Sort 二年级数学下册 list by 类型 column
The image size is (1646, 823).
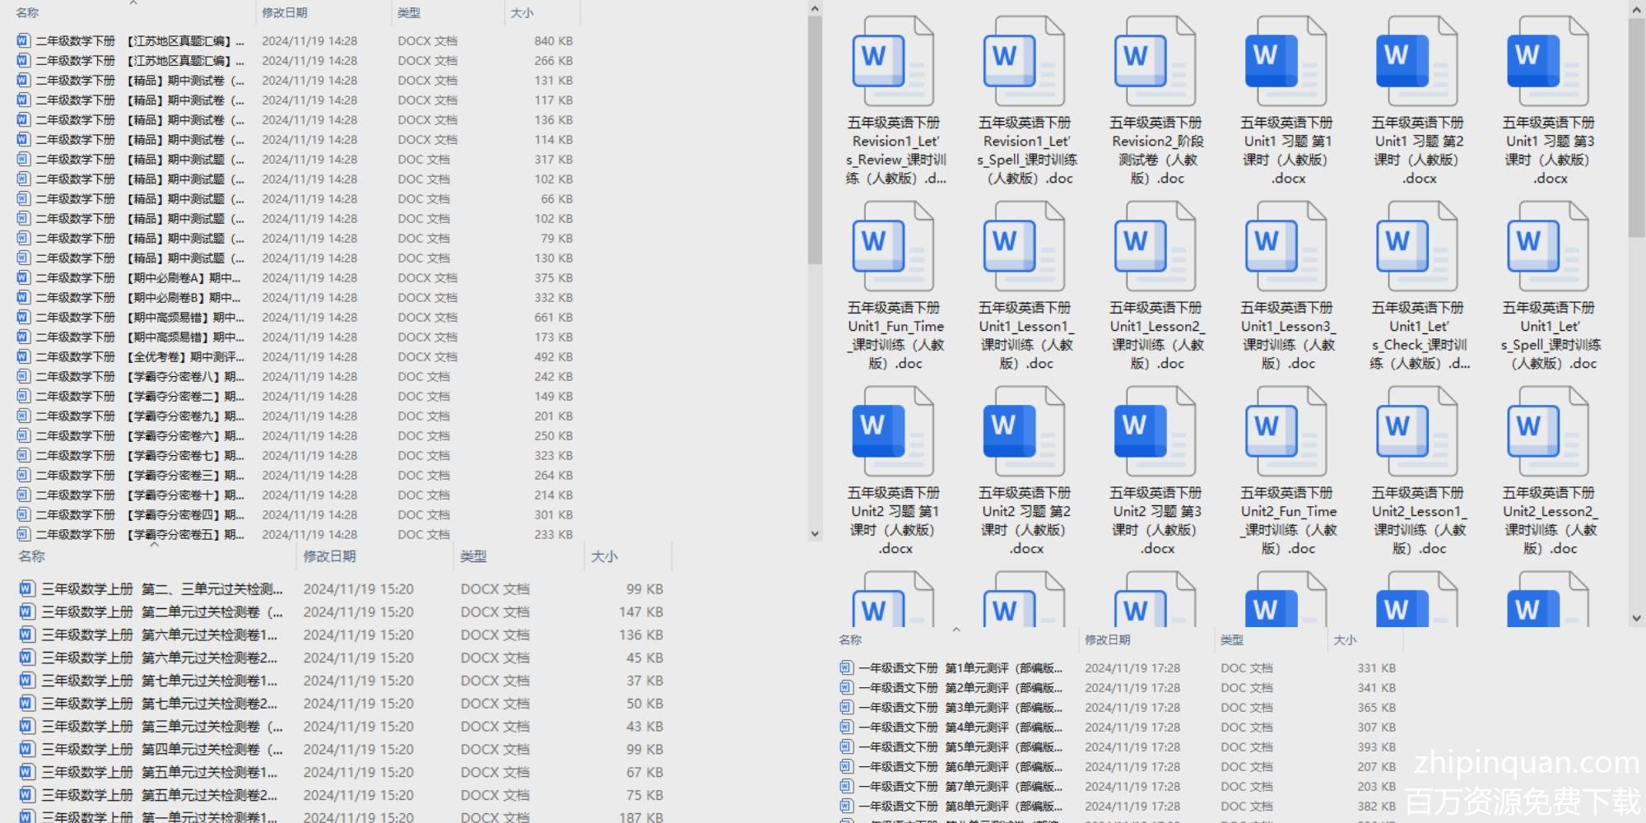tap(409, 12)
